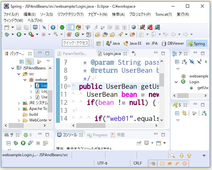The height and width of the screenshot is (170, 212).
Task: Collapse the JSPAndBeans project node
Action: (13, 68)
